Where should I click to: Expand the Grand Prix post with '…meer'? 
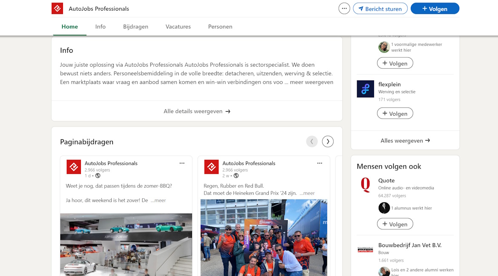307,193
